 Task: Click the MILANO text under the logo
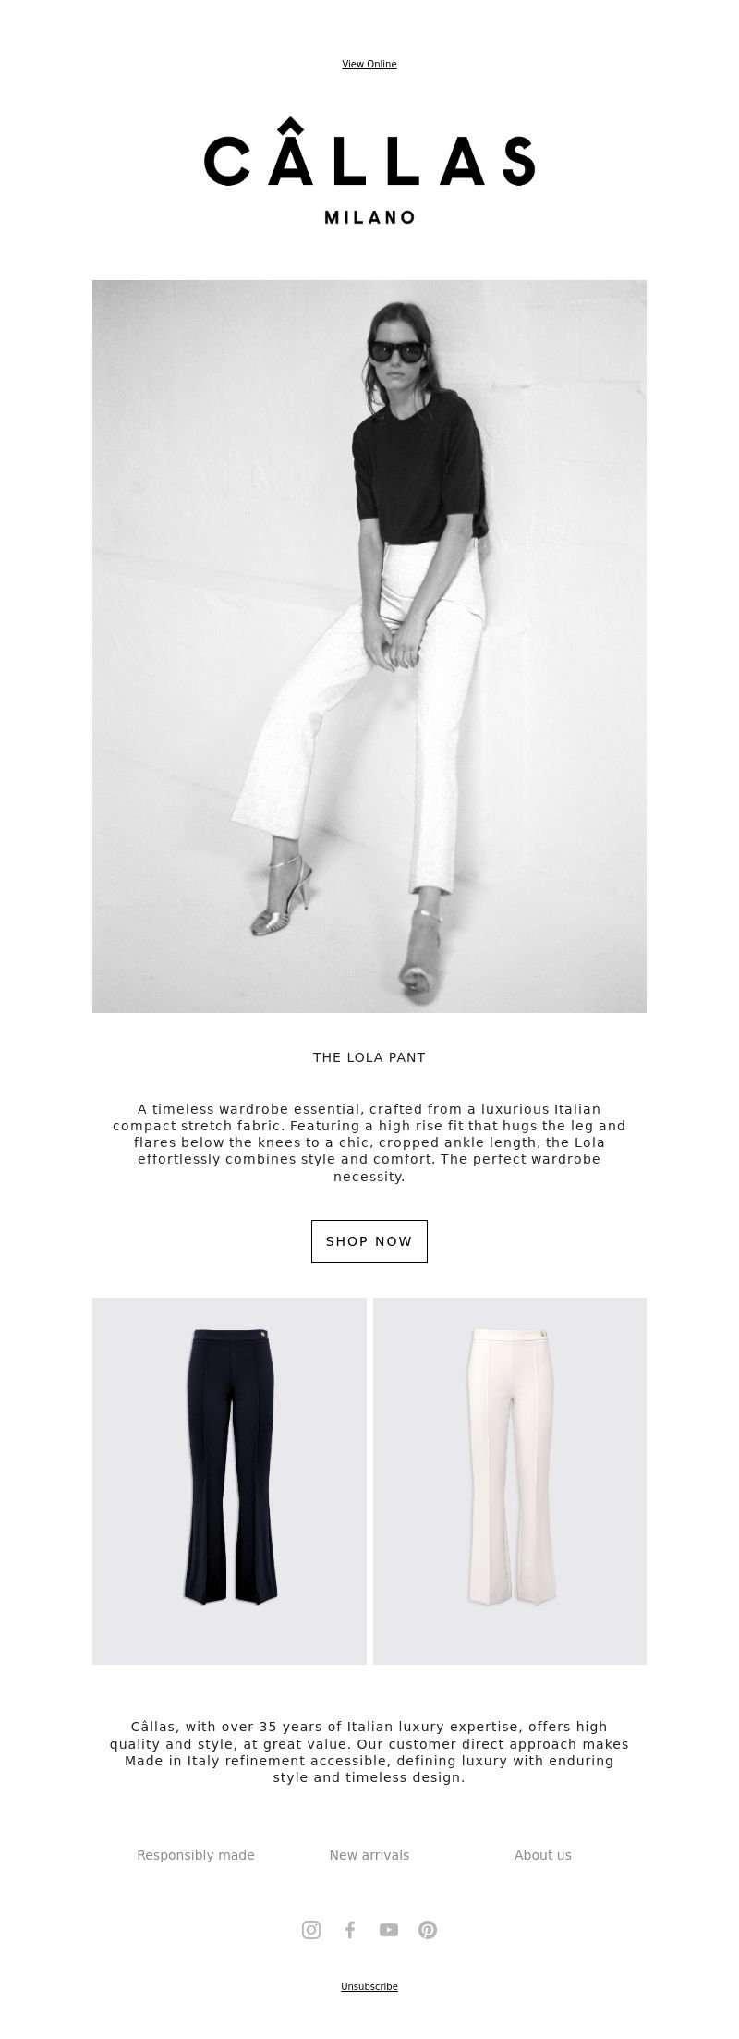369,218
